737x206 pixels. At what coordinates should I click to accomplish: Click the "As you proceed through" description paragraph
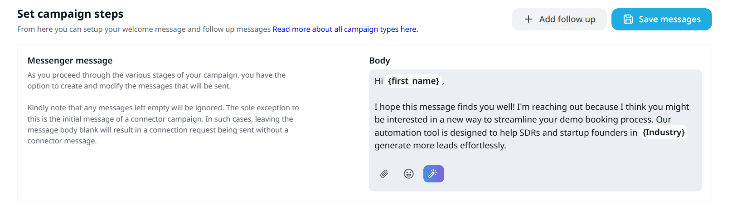pos(156,80)
